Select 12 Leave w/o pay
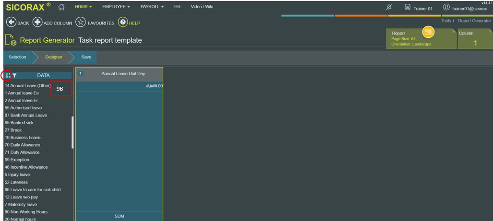 coord(22,197)
